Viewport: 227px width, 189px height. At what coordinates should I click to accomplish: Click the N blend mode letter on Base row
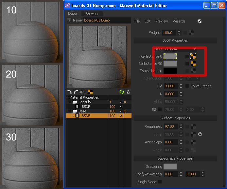point(125,111)
